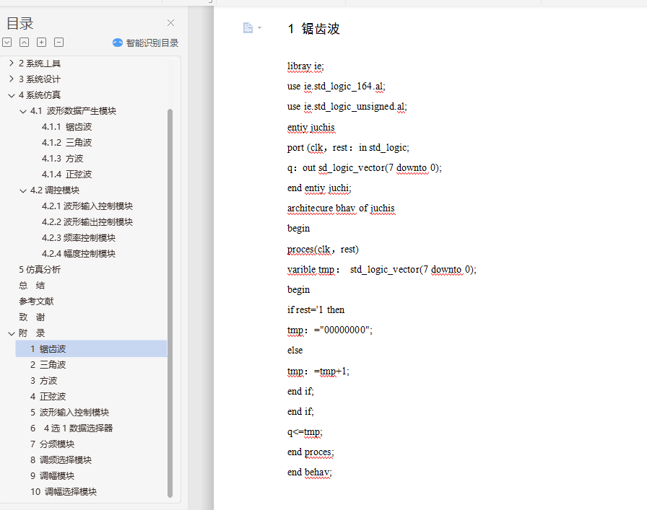The width and height of the screenshot is (647, 510).
Task: Click the 智能识别目录 cloud icon
Action: (118, 43)
